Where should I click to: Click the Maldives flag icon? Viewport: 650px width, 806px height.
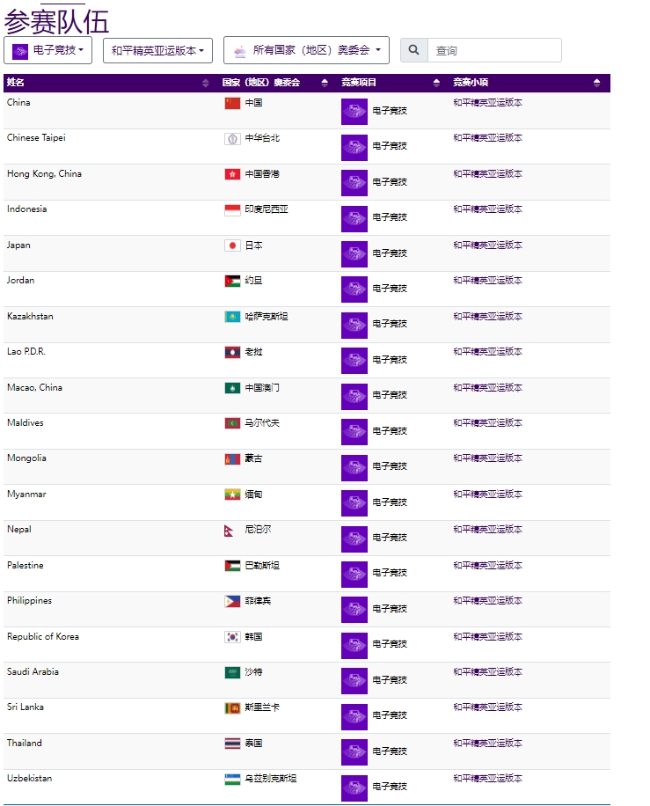click(232, 423)
